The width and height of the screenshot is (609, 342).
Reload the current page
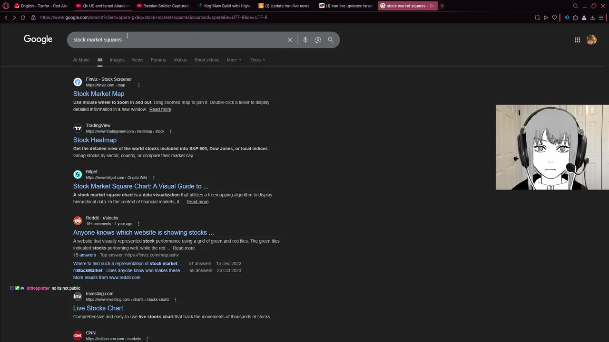(23, 18)
